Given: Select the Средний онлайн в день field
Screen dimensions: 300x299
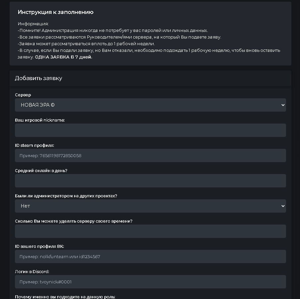Looking at the screenshot, I should click(150, 181).
